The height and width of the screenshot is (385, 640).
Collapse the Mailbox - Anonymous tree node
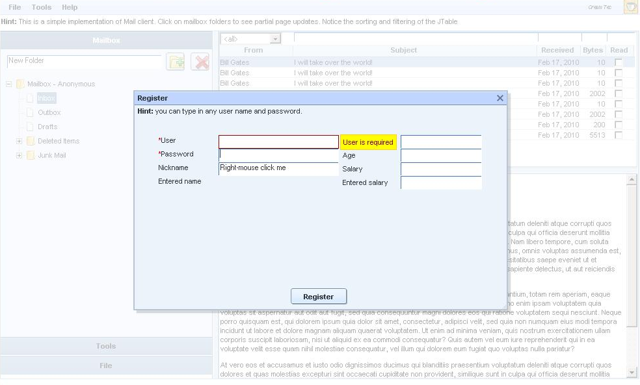9,84
